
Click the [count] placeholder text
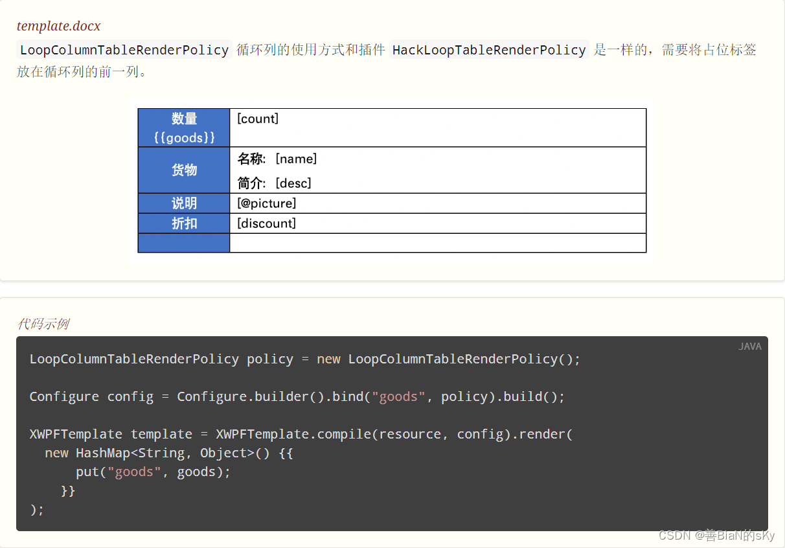(x=258, y=119)
